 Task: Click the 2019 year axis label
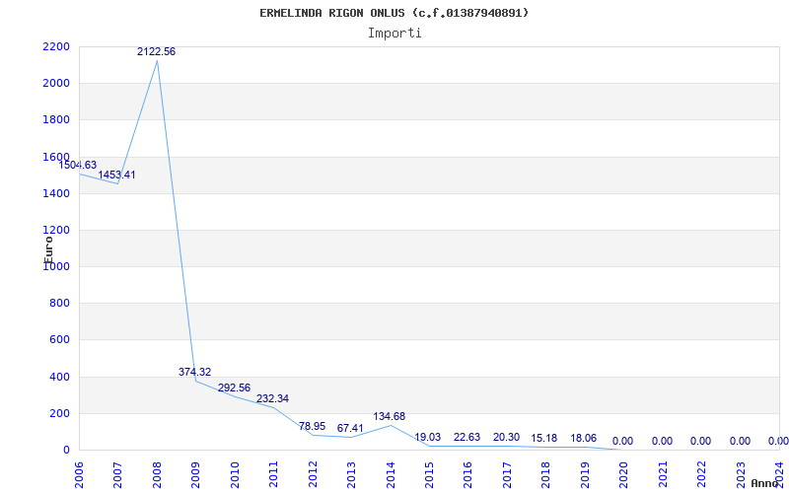pos(585,474)
